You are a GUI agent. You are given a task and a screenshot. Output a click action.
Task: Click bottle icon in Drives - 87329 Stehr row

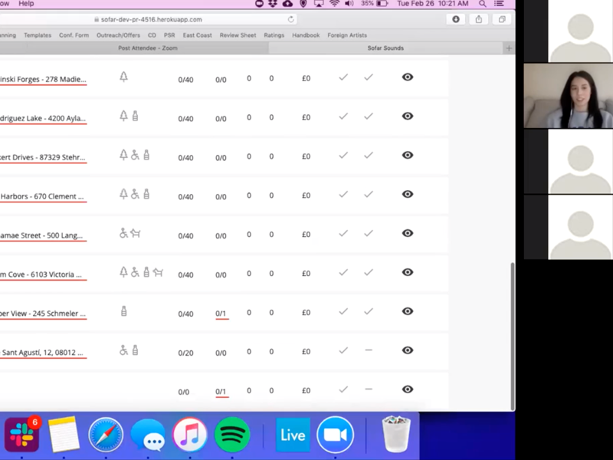click(x=146, y=155)
